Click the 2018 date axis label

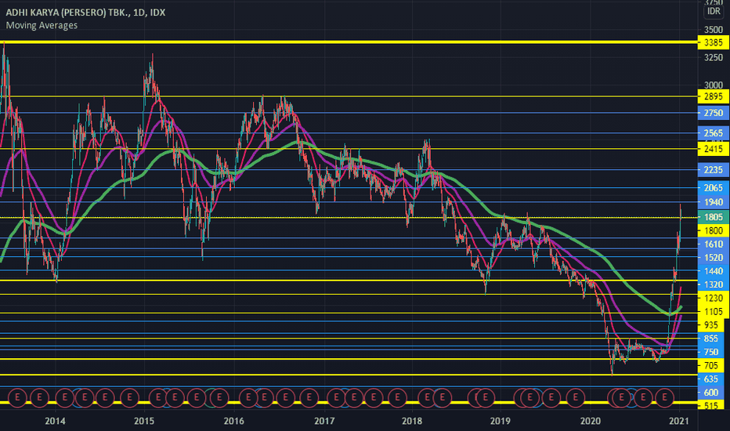(411, 422)
